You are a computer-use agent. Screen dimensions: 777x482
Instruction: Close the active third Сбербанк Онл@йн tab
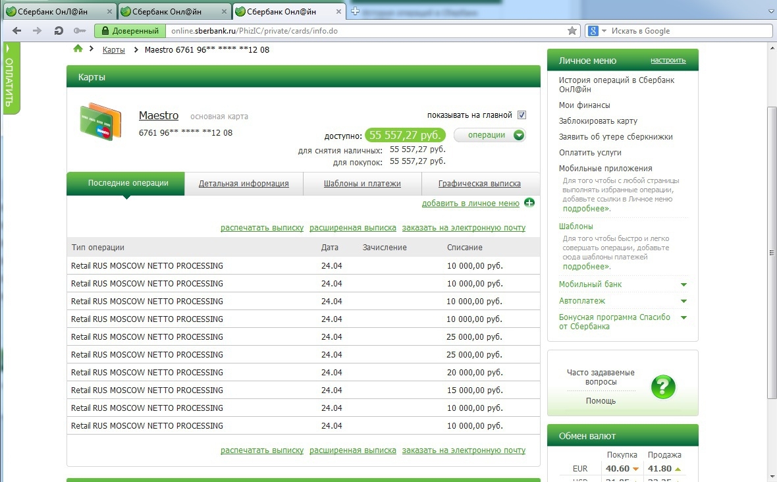click(x=338, y=11)
